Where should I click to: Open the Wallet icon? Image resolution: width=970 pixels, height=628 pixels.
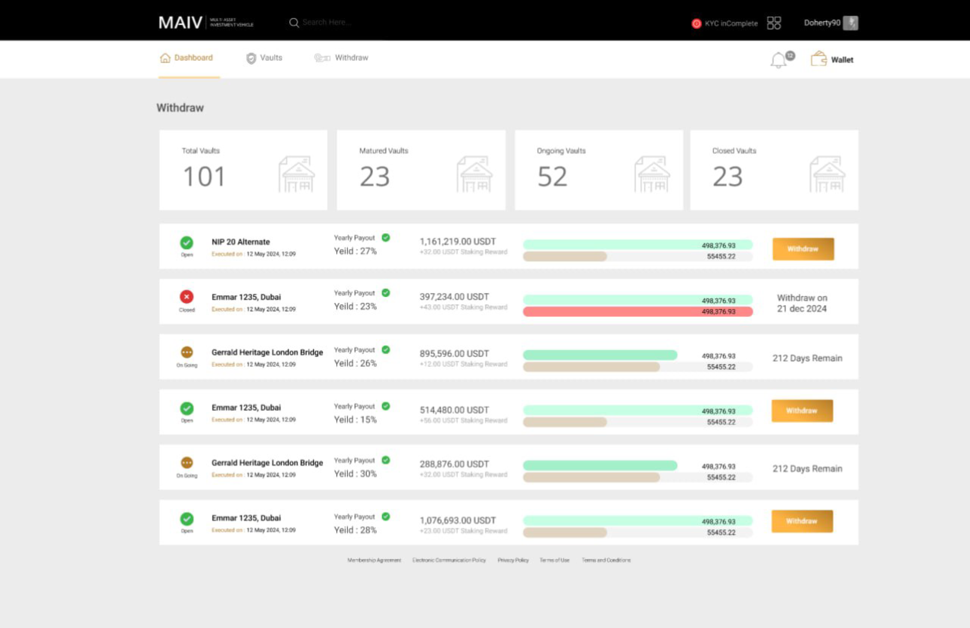point(818,59)
